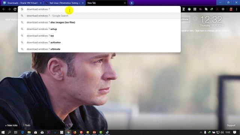Close the Oracle VM VirtualBox tab
The width and height of the screenshot is (240, 135).
point(41,3)
